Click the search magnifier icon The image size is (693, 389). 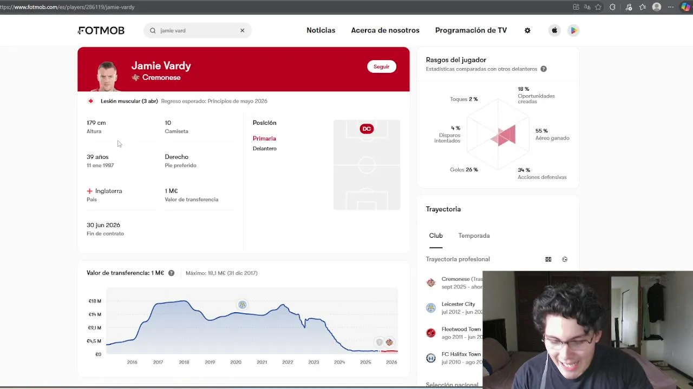click(x=153, y=31)
